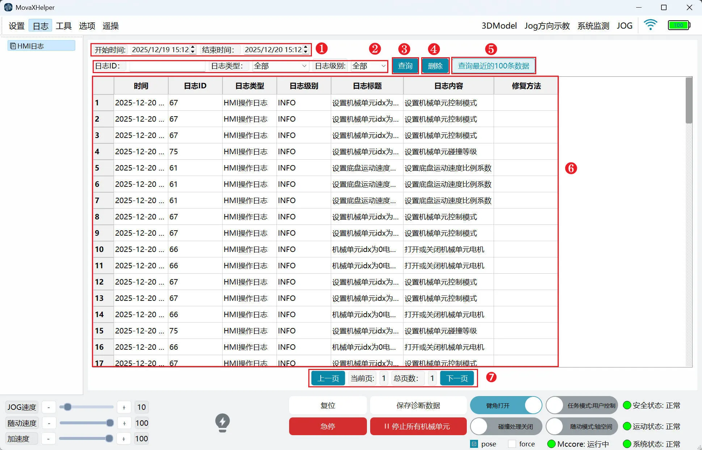Open the 工具 menu
Viewport: 702px width, 450px height.
64,26
